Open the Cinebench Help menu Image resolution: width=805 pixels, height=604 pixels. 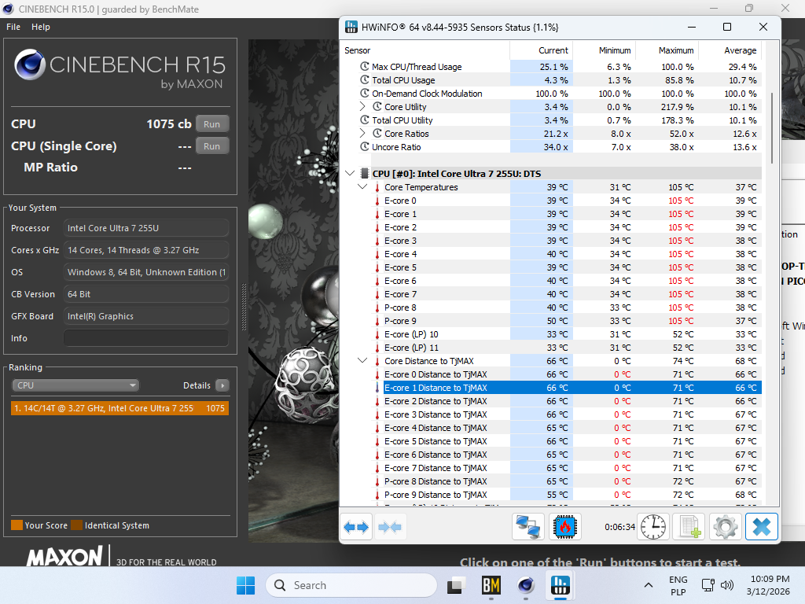point(41,27)
